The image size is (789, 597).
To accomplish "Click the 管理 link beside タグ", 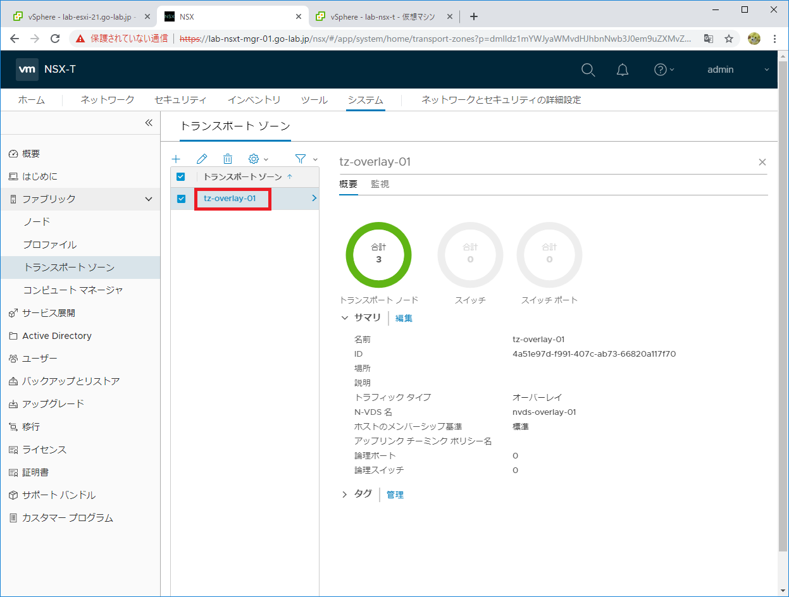I will (x=395, y=495).
